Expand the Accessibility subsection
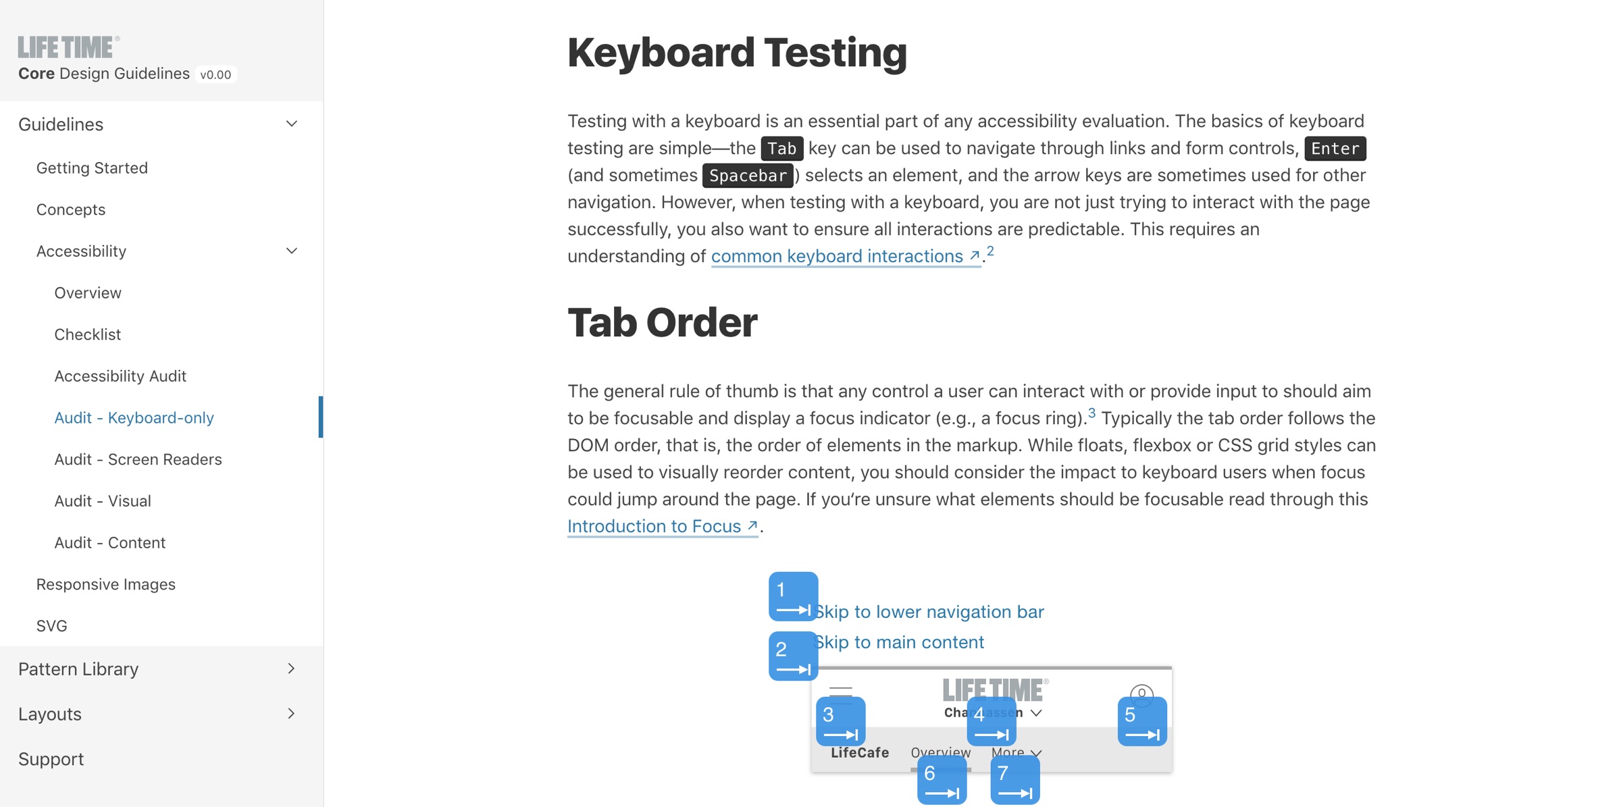The height and width of the screenshot is (807, 1621). 290,250
